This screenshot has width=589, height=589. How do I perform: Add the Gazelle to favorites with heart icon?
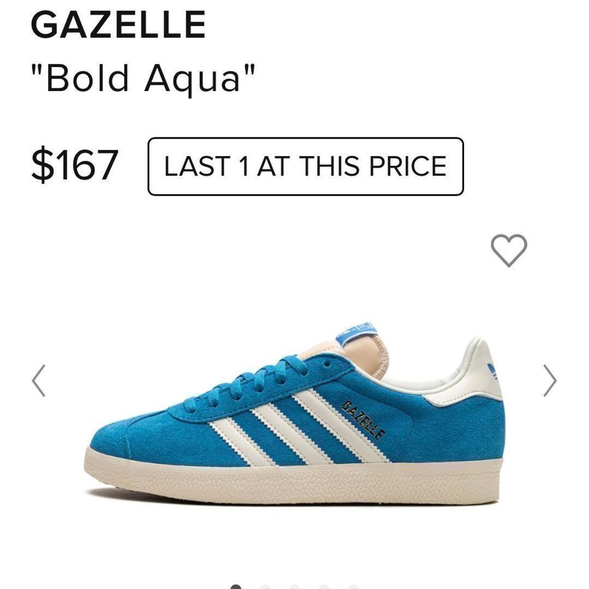coord(509,250)
